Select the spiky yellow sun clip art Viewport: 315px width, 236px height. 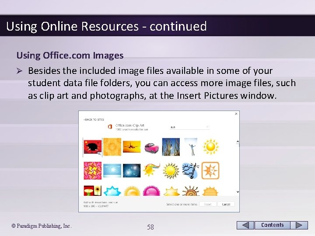(x=171, y=171)
